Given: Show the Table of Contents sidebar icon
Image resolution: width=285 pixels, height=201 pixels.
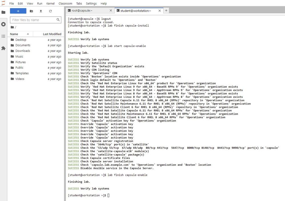Looking at the screenshot, I should [3, 36].
